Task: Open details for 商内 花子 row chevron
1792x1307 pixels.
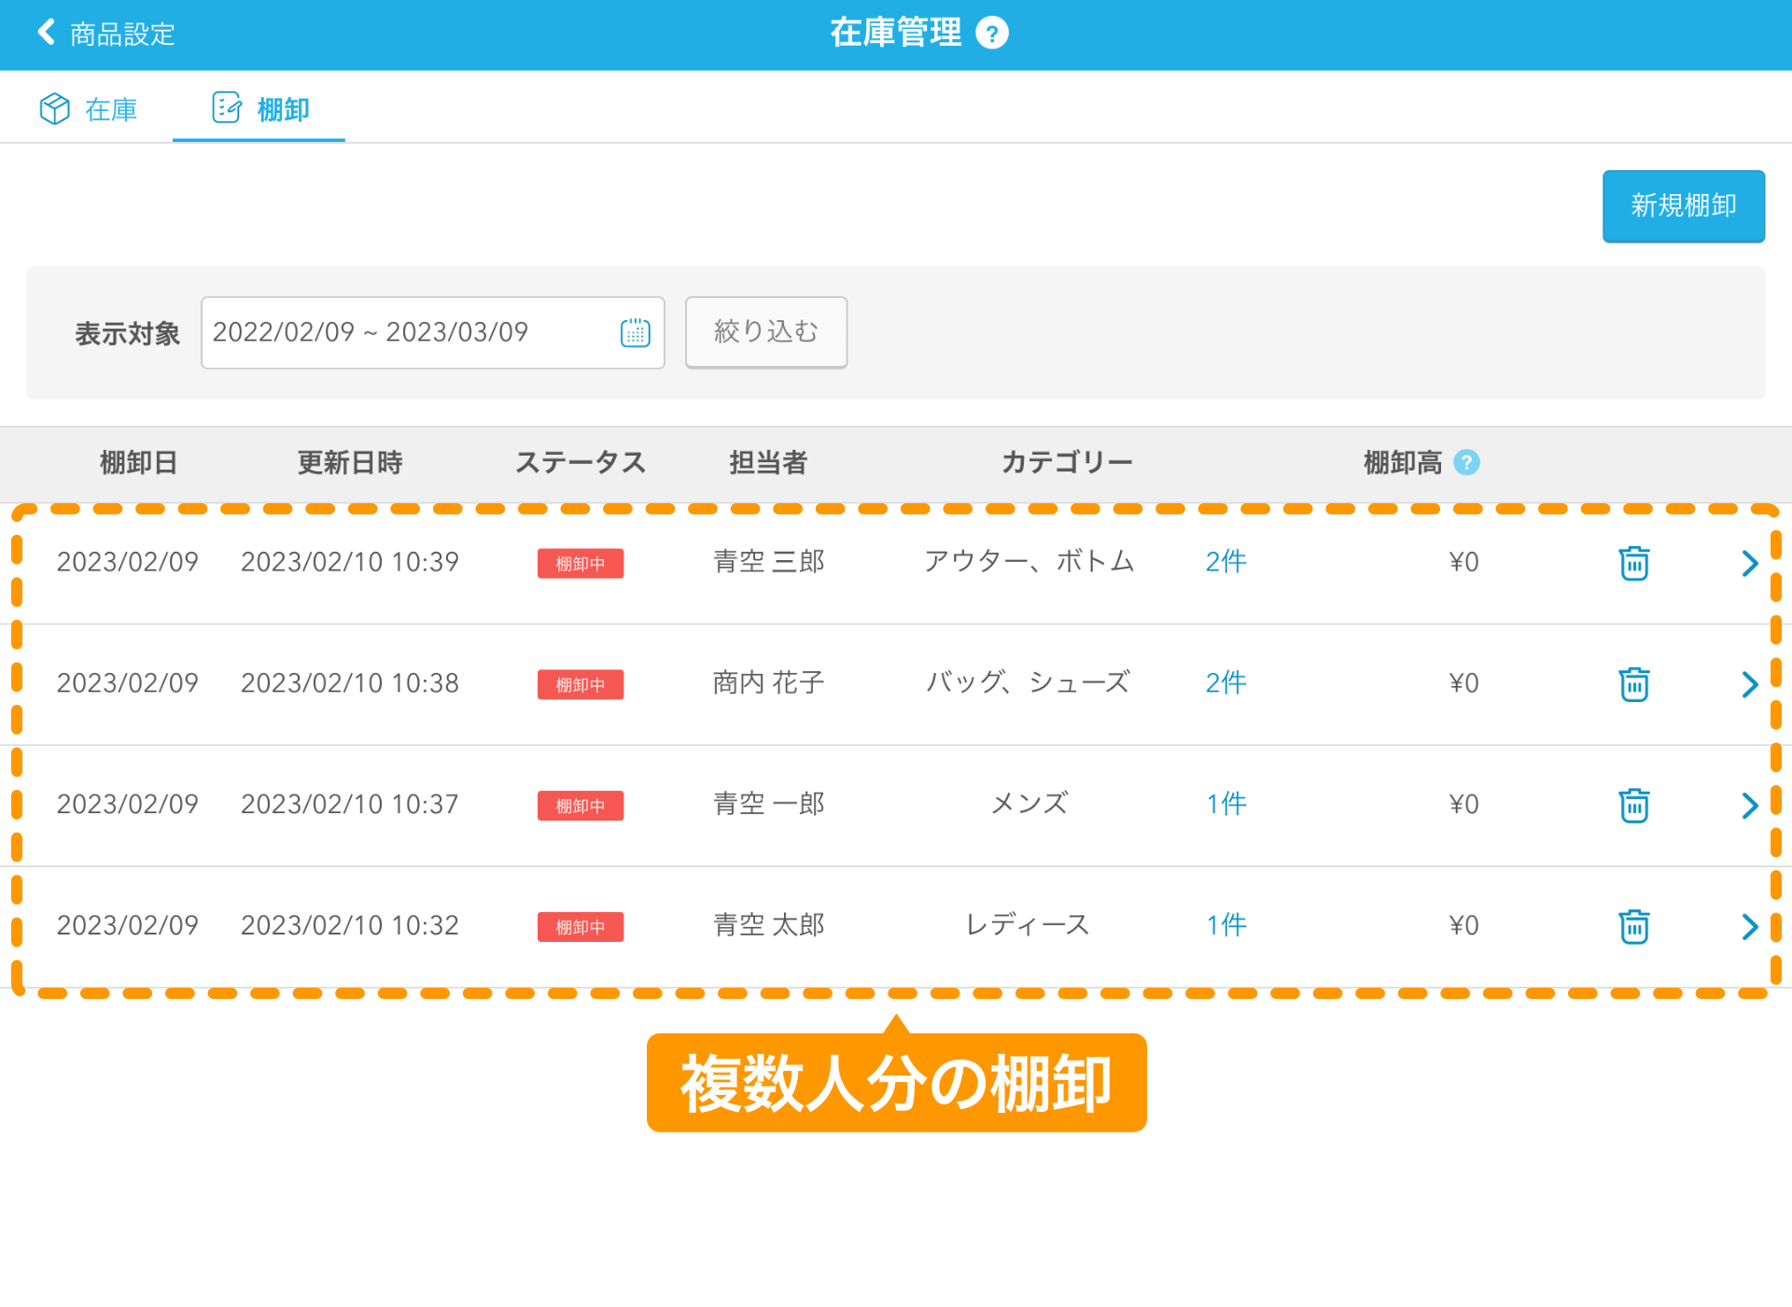Action: [x=1750, y=684]
